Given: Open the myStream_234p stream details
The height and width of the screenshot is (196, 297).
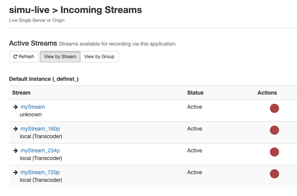Looking at the screenshot, I should 40,150.
